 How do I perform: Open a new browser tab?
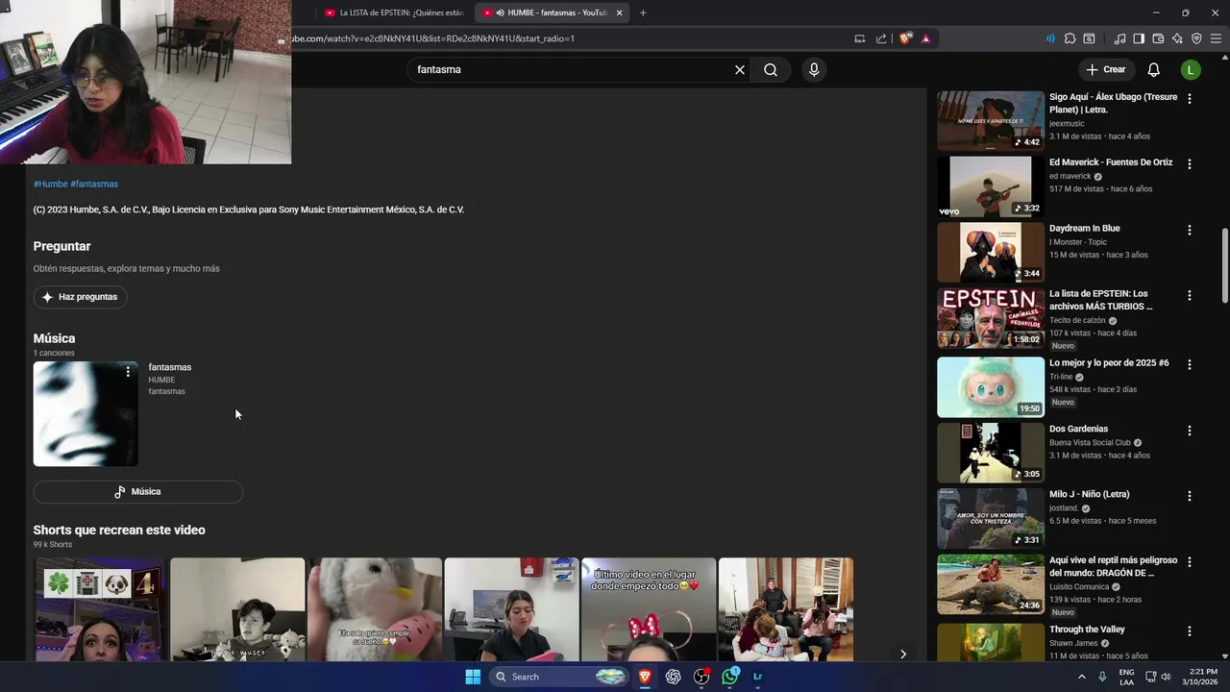[x=643, y=12]
